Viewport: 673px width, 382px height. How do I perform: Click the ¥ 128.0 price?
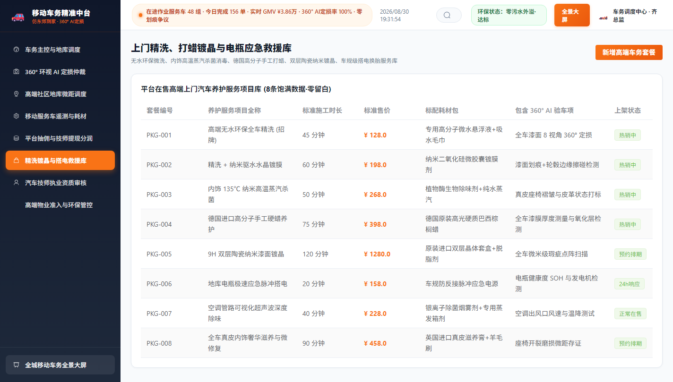point(375,135)
